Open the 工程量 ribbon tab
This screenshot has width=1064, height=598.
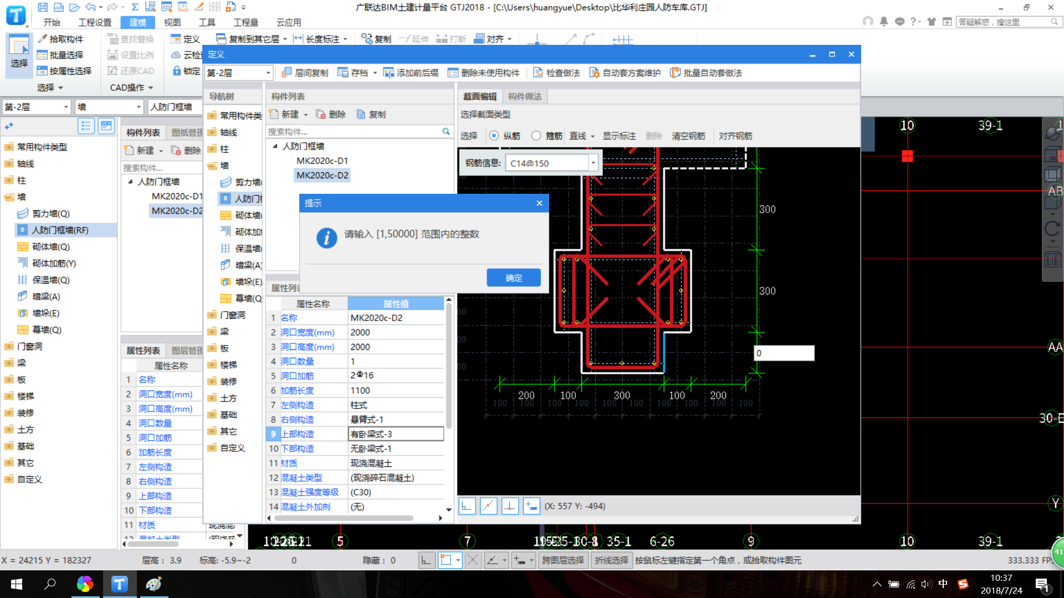(x=245, y=22)
